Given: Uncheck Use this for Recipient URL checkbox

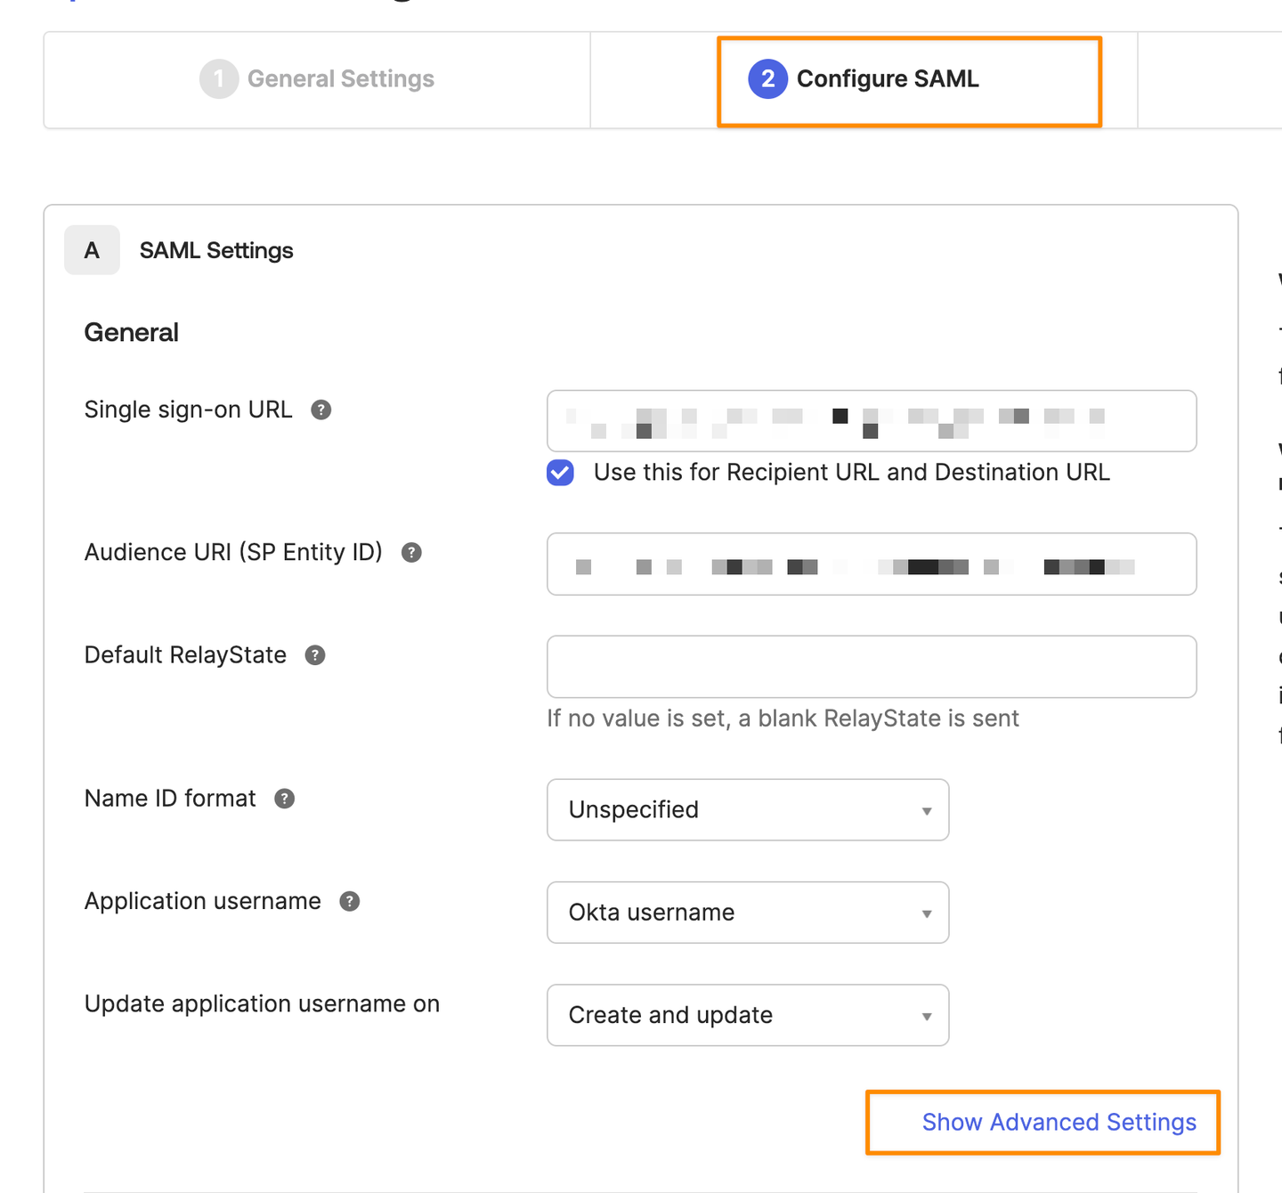Looking at the screenshot, I should (x=561, y=473).
